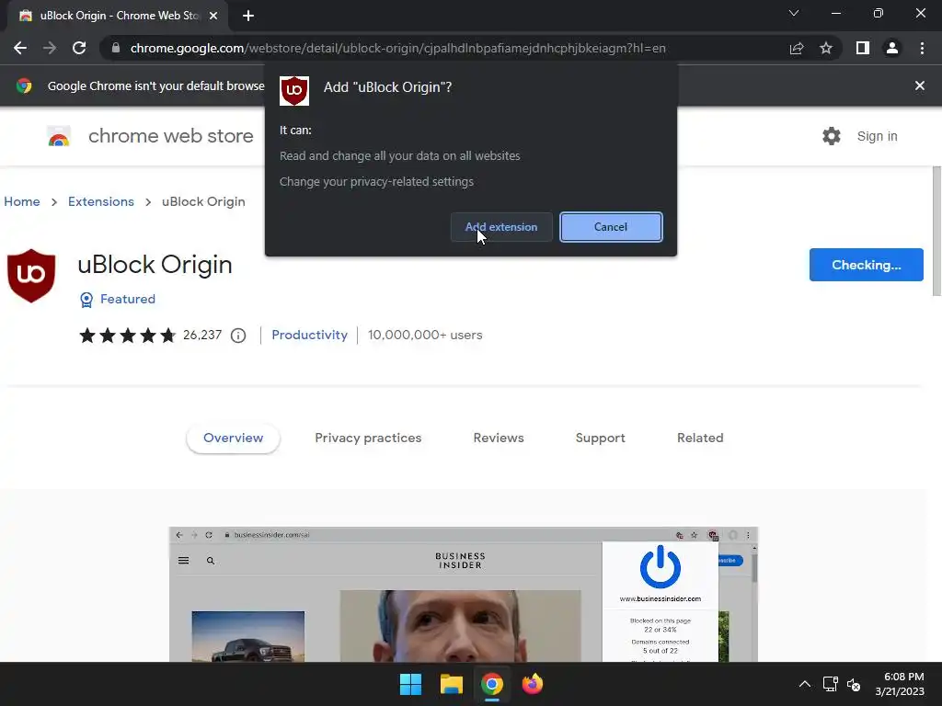Open Firefox from the taskbar
The width and height of the screenshot is (942, 706).
pos(533,684)
